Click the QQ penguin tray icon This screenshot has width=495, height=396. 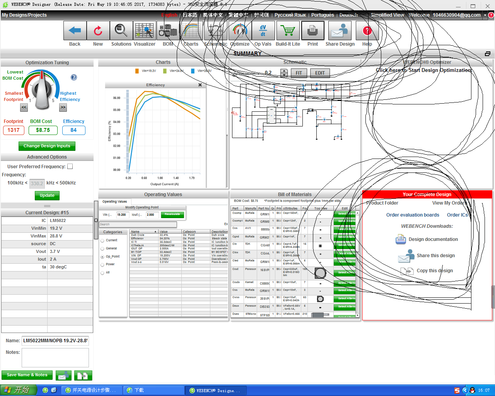point(472,390)
